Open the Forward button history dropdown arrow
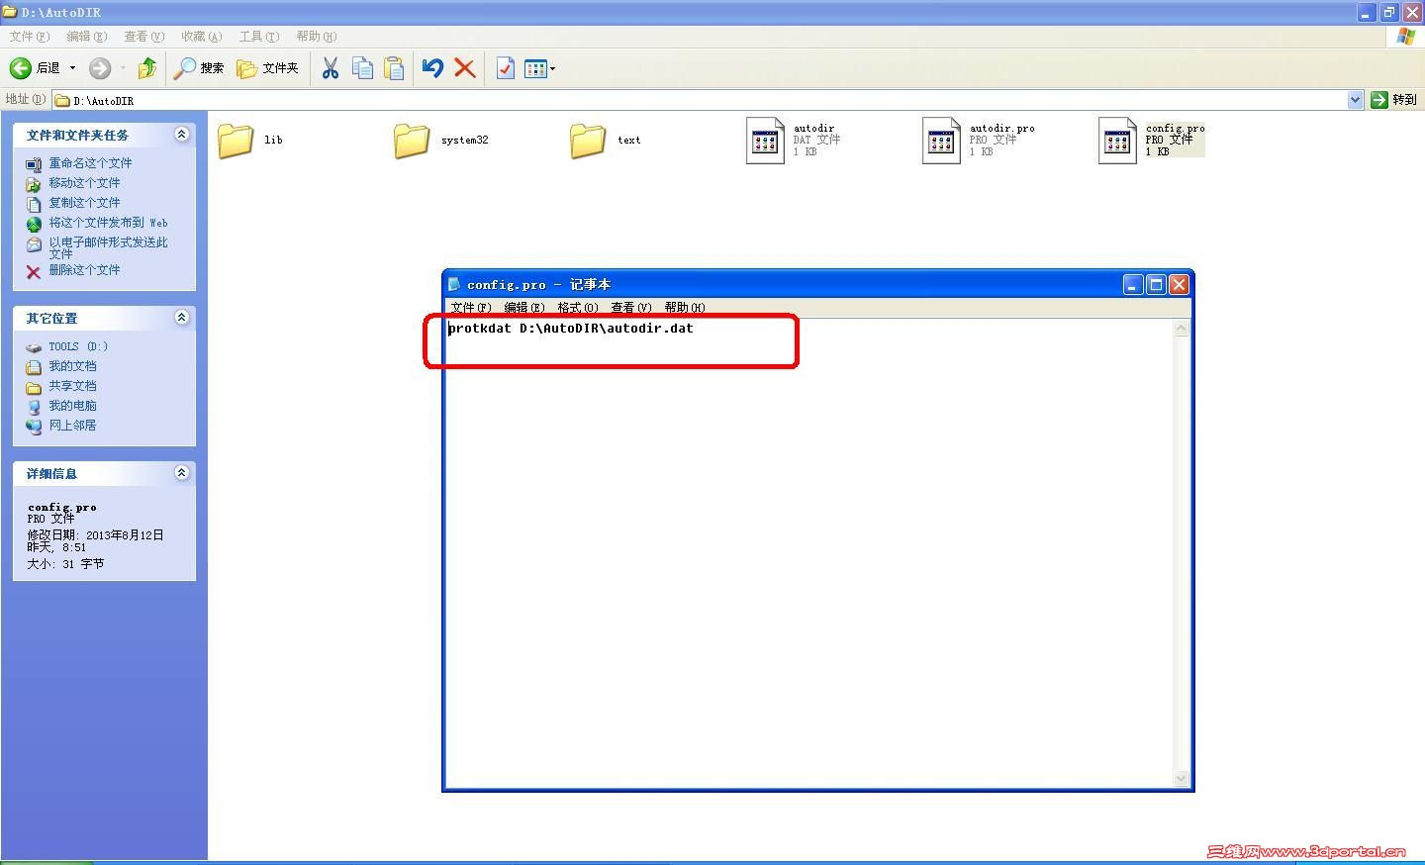Viewport: 1425px width, 865px height. (123, 68)
